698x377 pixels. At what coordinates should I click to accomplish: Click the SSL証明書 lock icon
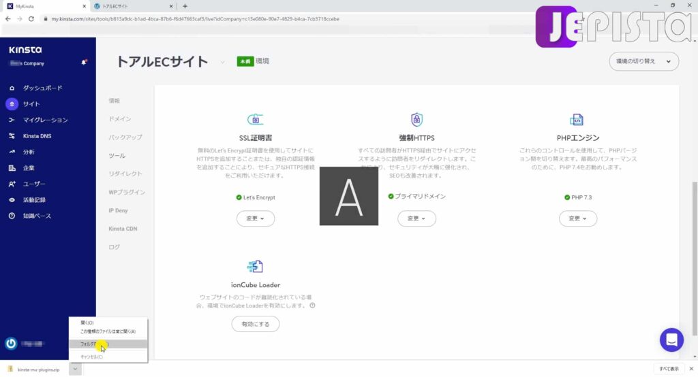256,119
